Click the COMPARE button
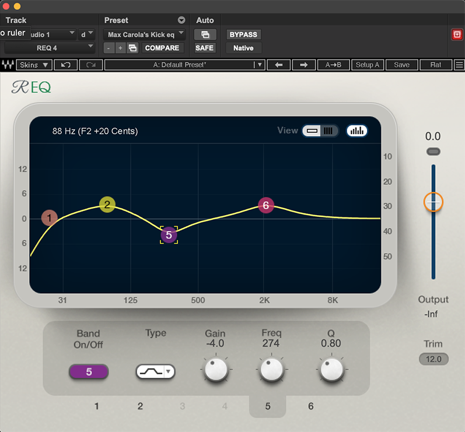This screenshot has height=432, width=465. coord(162,48)
